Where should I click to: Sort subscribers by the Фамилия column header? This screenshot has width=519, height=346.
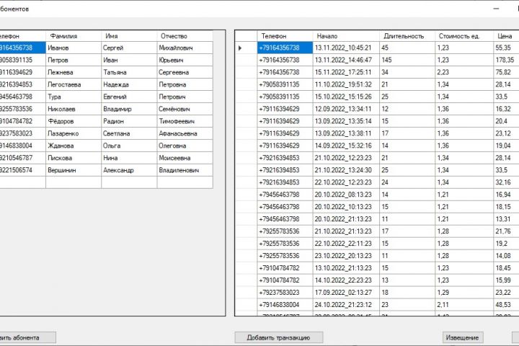(x=74, y=36)
